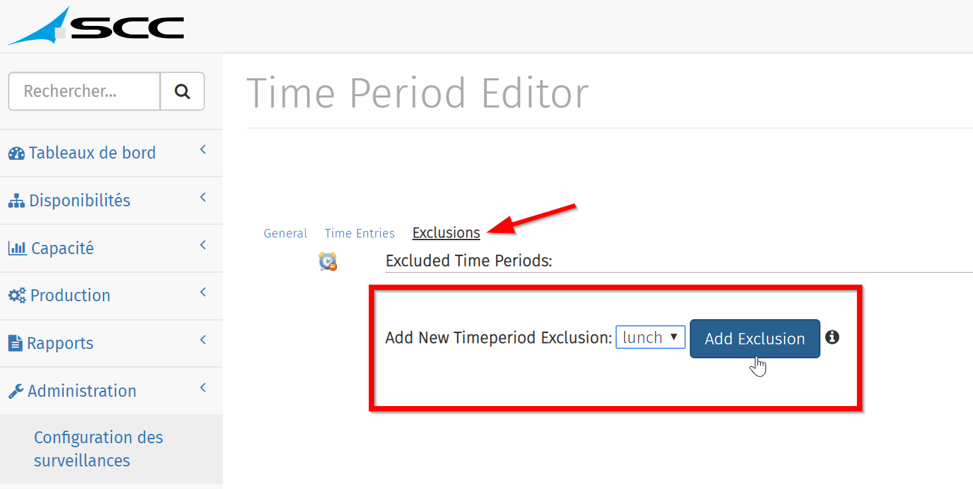Collapse the Administration menu chevron

[203, 388]
